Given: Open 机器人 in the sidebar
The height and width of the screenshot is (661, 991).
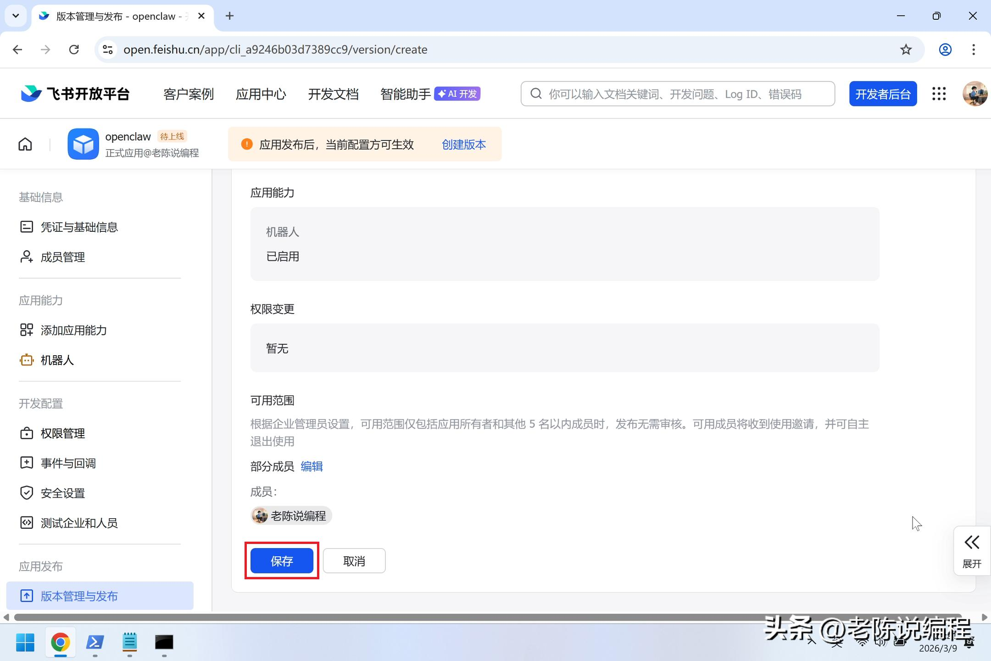Looking at the screenshot, I should (x=57, y=360).
